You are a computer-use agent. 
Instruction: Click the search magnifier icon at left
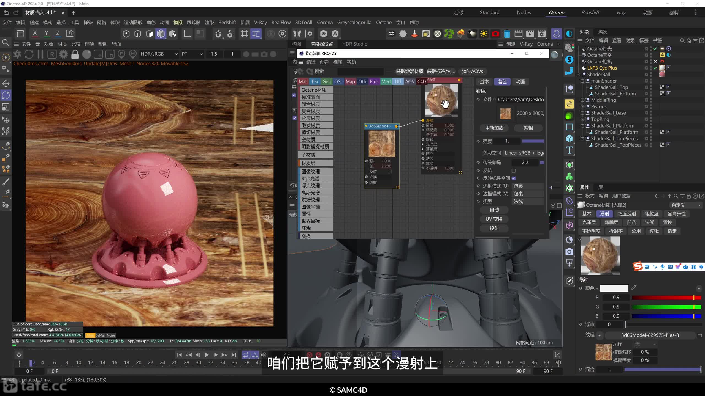tap(6, 43)
